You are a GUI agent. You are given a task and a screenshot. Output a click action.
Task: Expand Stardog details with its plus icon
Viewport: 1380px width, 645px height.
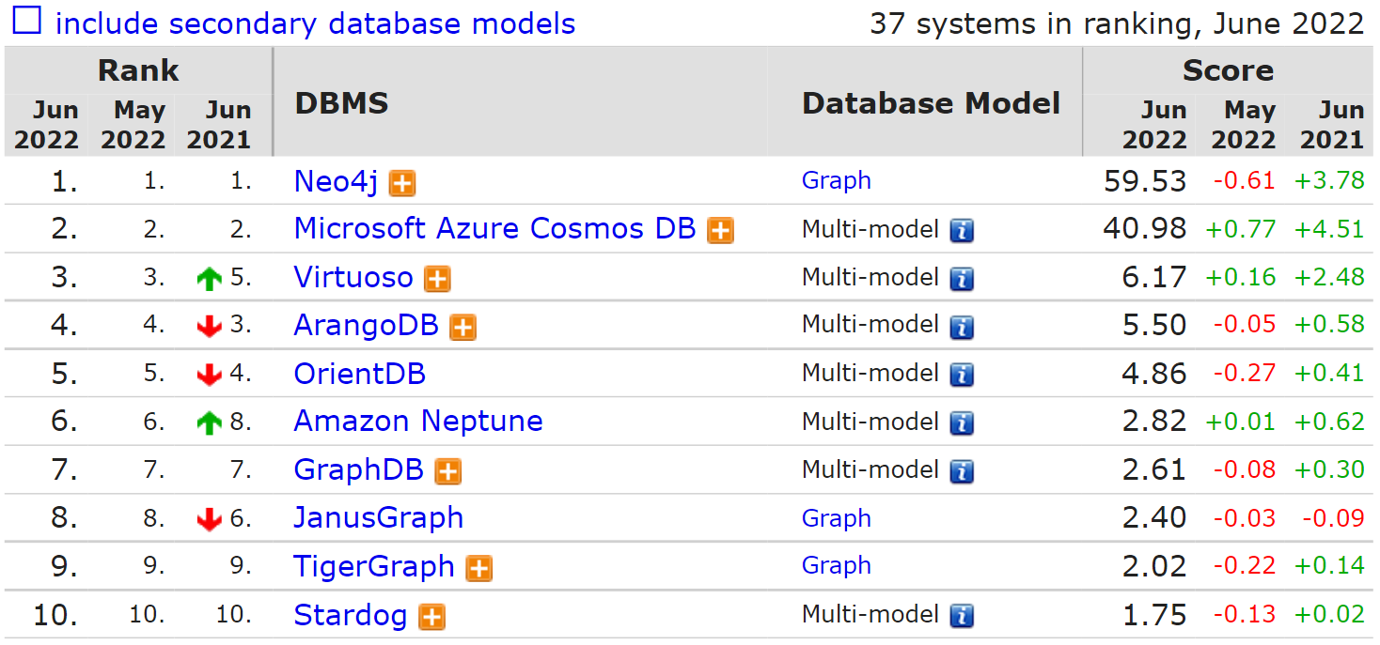tap(431, 615)
